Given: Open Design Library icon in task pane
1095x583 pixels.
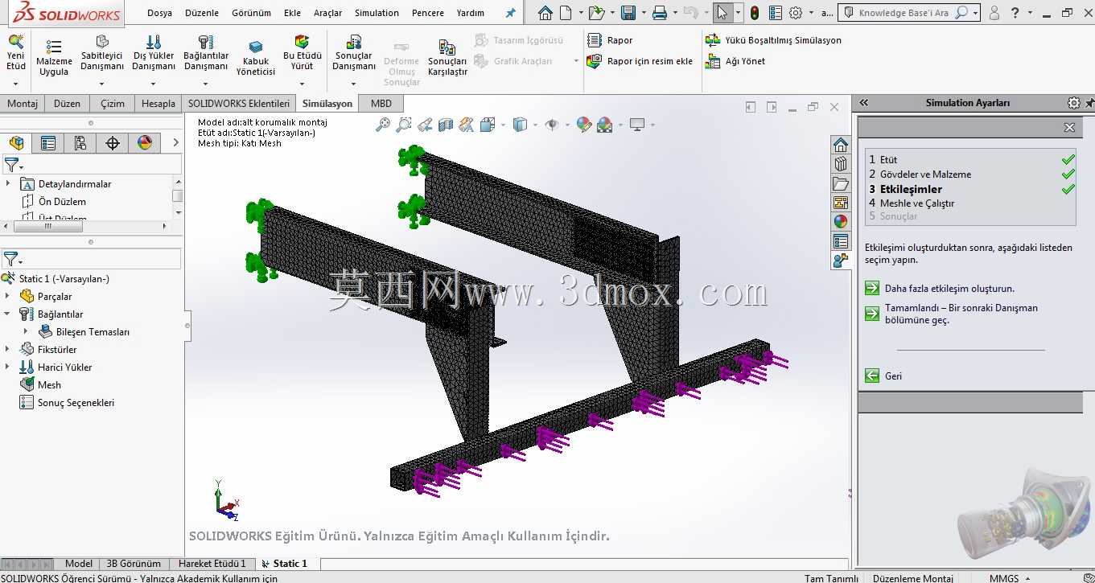Looking at the screenshot, I should coord(841,164).
